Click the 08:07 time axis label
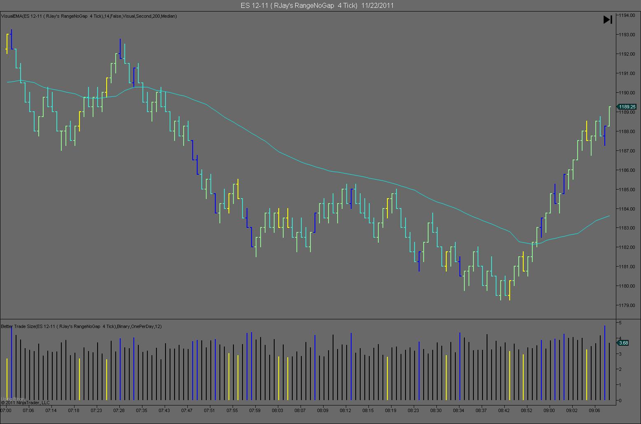641x424 pixels. click(x=300, y=410)
